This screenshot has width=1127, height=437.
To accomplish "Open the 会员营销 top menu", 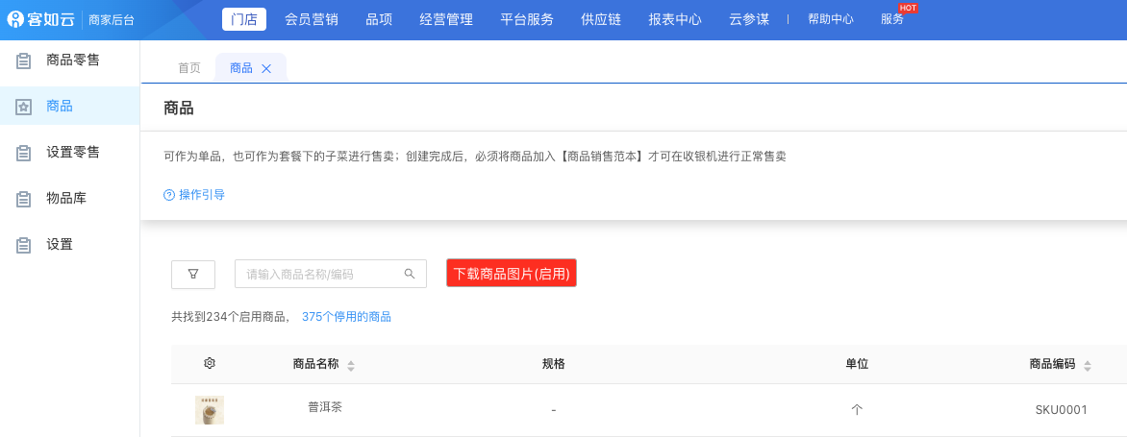I will coord(312,18).
